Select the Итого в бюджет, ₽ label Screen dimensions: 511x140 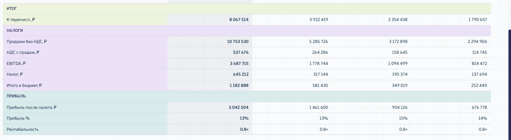pyautogui.click(x=24, y=86)
